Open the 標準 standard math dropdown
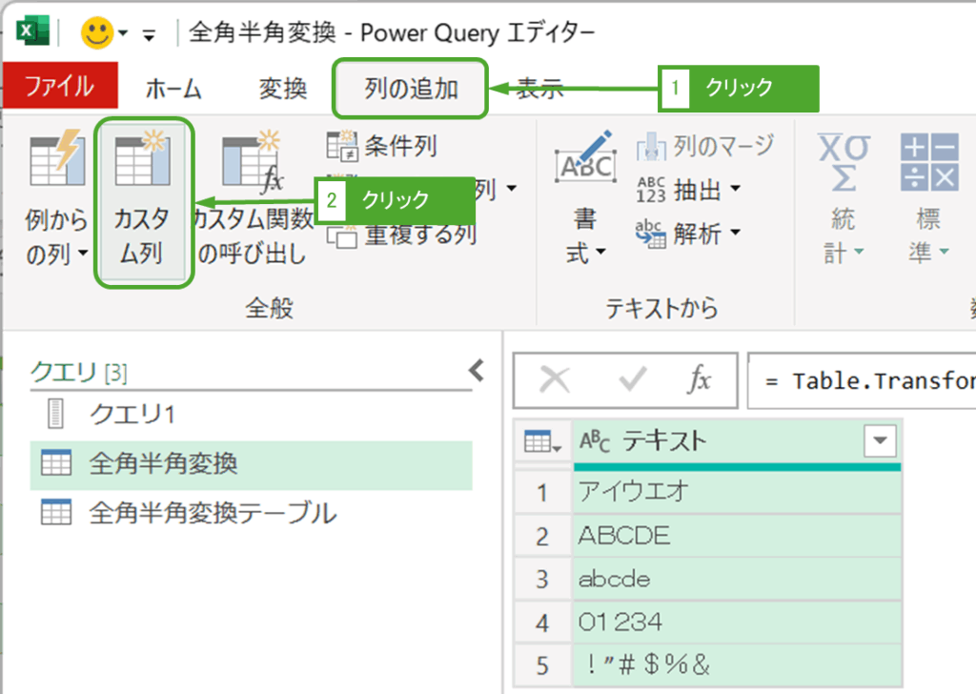Screen dimensions: 976x694 [928, 198]
